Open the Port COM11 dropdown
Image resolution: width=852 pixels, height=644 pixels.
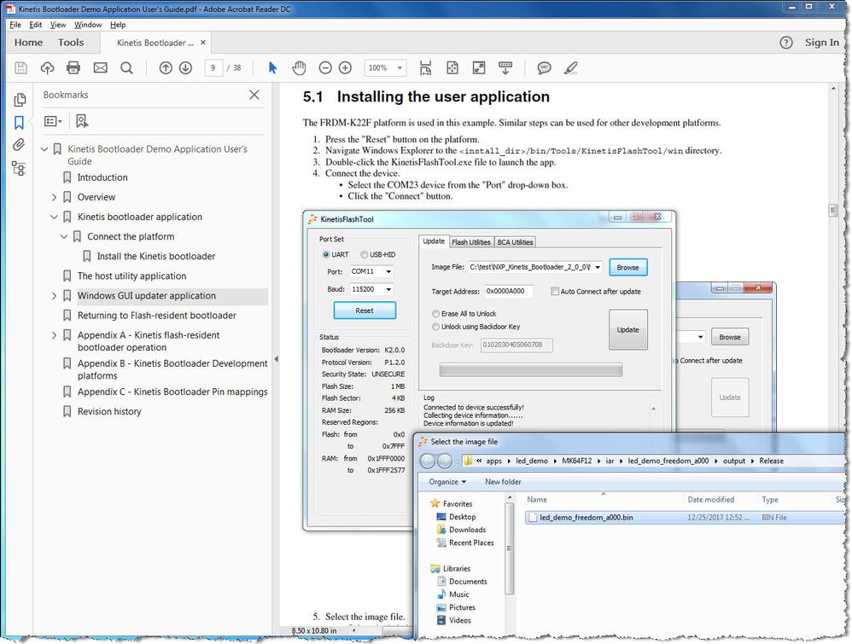tap(388, 271)
